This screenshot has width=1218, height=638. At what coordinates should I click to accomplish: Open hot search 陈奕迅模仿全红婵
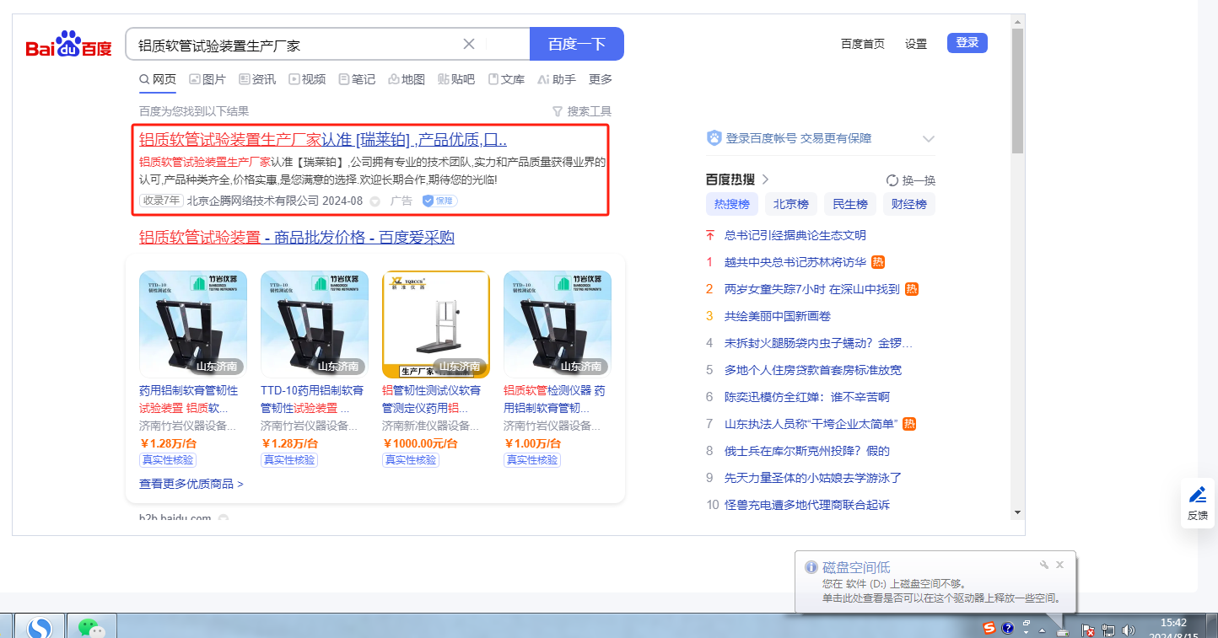(x=807, y=397)
